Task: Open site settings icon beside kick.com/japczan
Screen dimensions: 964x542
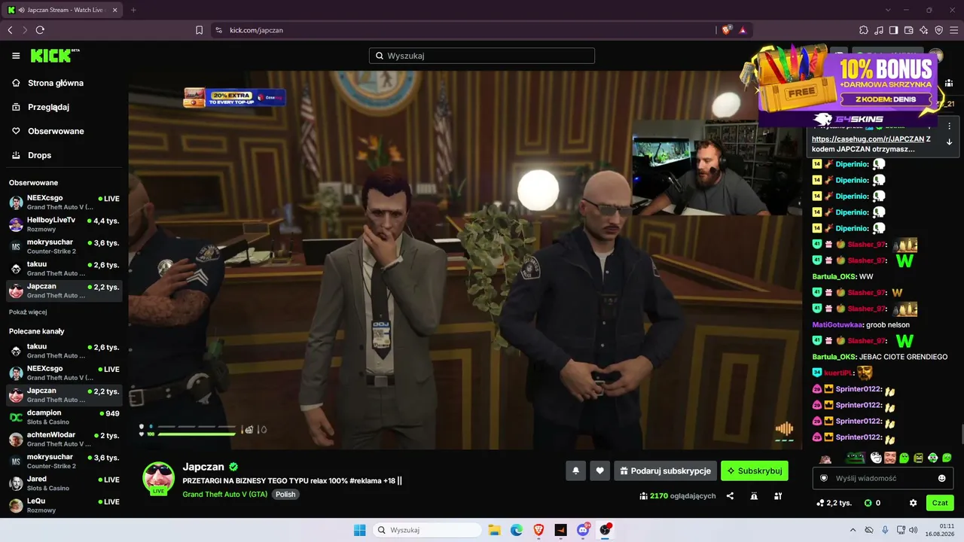Action: pyautogui.click(x=218, y=30)
